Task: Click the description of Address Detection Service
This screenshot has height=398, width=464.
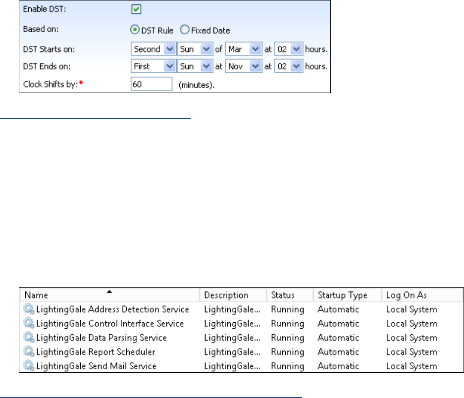Action: click(232, 309)
